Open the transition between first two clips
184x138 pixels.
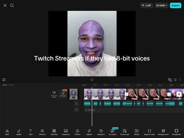[x=126, y=94]
